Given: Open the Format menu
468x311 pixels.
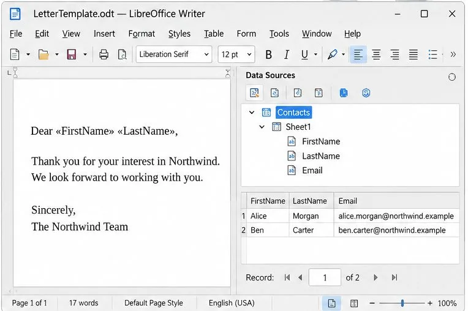Looking at the screenshot, I should pos(142,34).
